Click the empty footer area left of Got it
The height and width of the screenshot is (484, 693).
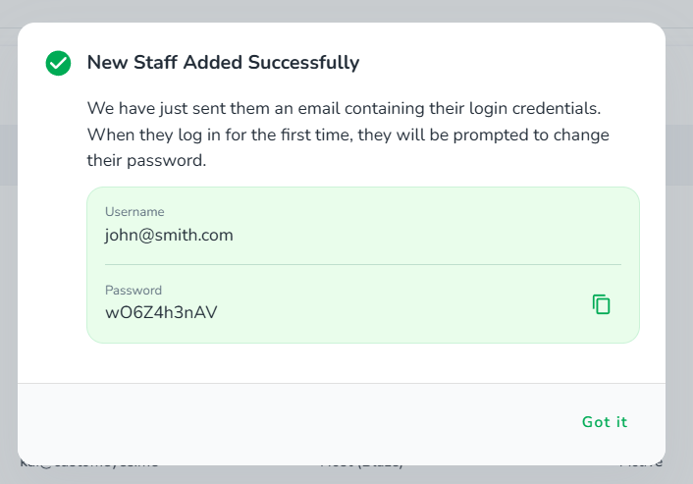(x=294, y=422)
